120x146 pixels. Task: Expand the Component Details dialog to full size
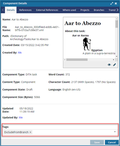(x=112, y=4)
